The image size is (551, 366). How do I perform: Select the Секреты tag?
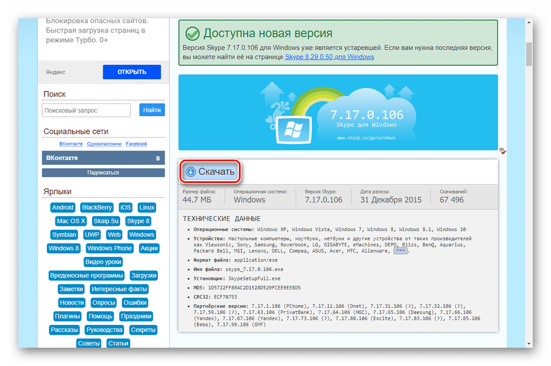tap(143, 330)
